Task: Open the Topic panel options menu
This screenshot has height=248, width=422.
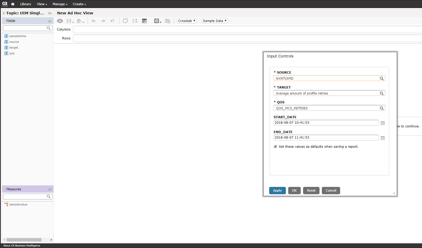Action: [x=50, y=13]
